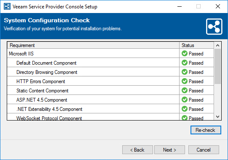
Task: Click green check icon for Directory Browsing Component
Action: (185, 72)
